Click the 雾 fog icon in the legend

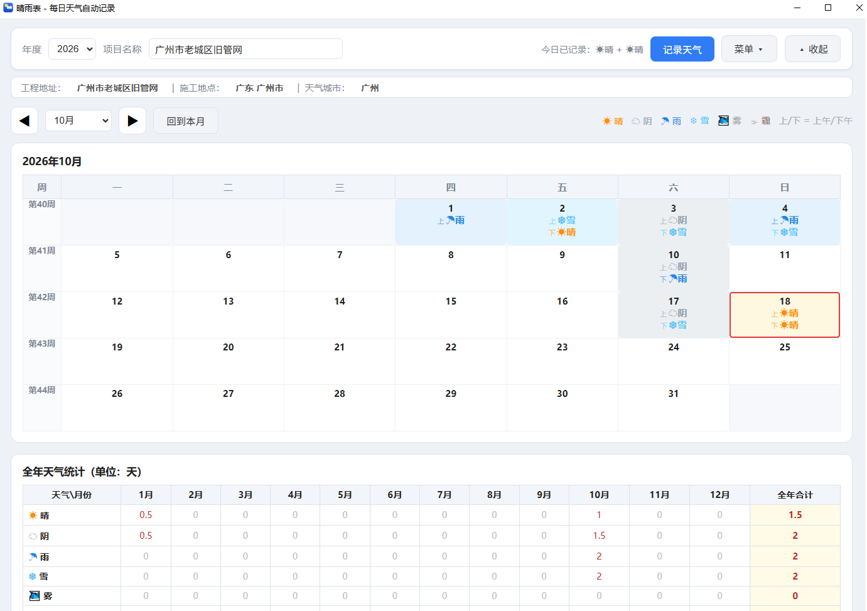[723, 121]
